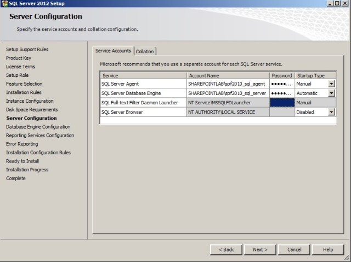This screenshot has width=351, height=262.
Task: Click Setup Support Rules step
Action: pyautogui.click(x=27, y=49)
